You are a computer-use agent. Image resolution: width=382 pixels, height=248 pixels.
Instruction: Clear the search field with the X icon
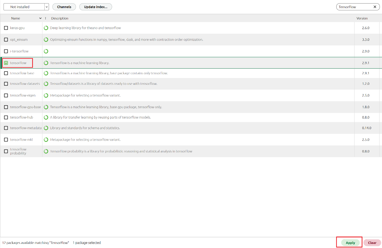375,7
